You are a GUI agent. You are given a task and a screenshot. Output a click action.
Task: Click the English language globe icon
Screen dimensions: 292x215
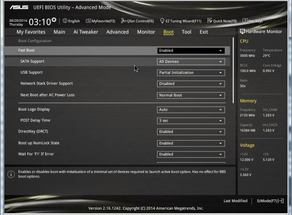click(65, 21)
